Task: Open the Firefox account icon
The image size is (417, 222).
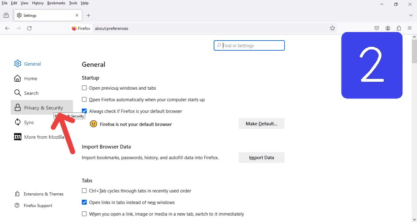Action: pos(388,28)
